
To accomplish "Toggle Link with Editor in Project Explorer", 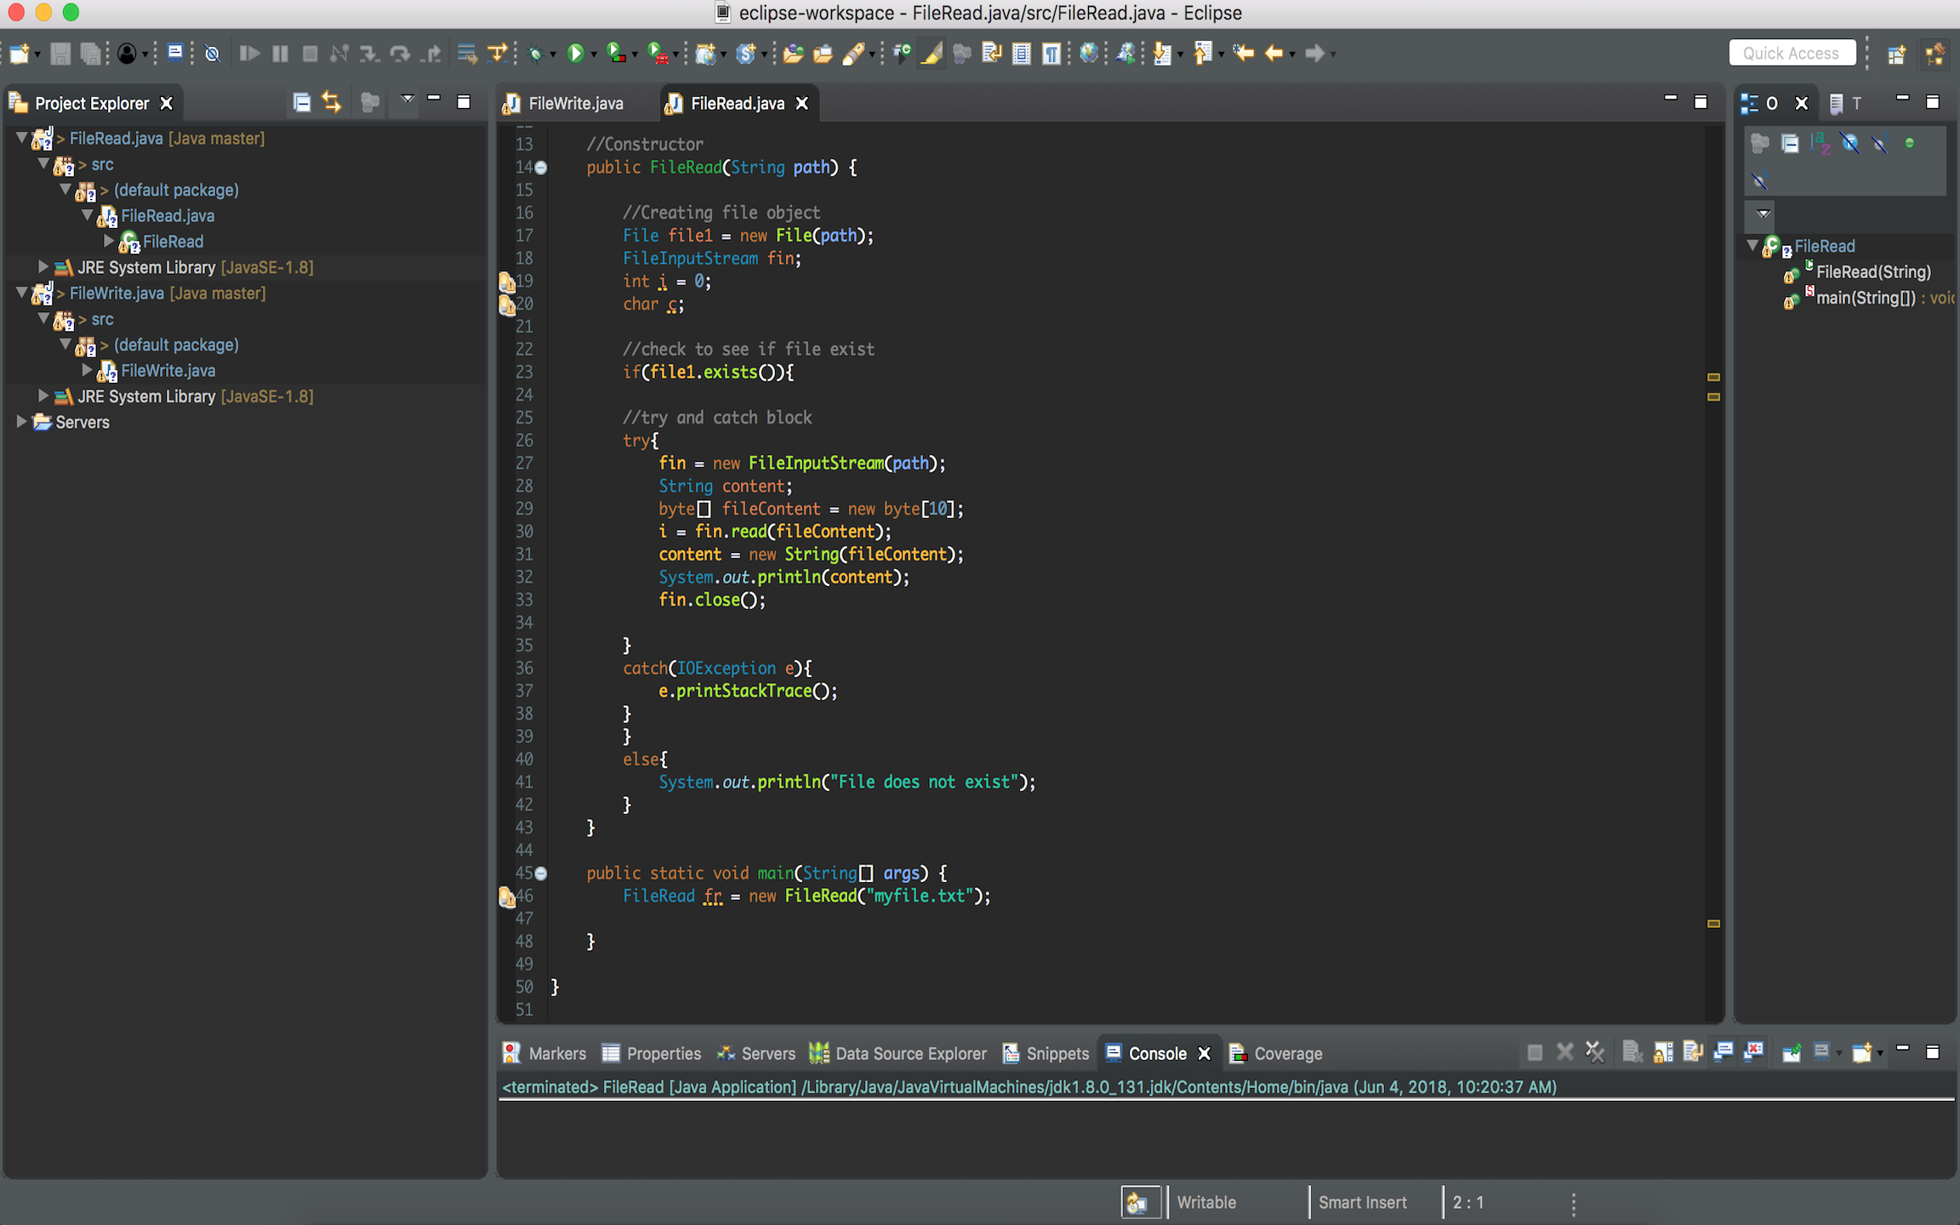I will [x=331, y=103].
